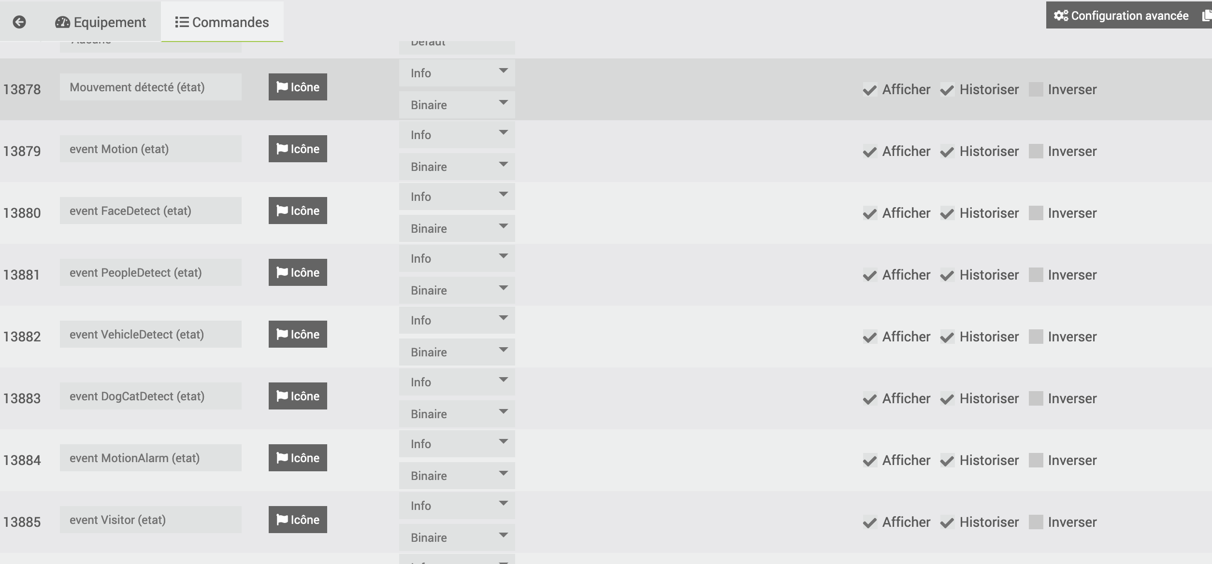Open Configuration avancée

1121,15
